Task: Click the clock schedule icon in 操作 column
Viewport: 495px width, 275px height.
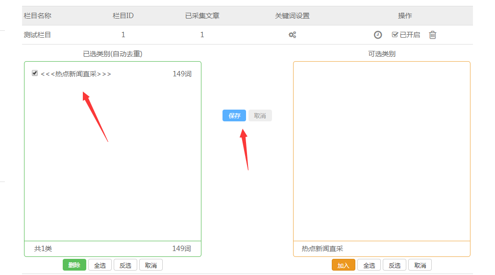Action: tap(378, 35)
